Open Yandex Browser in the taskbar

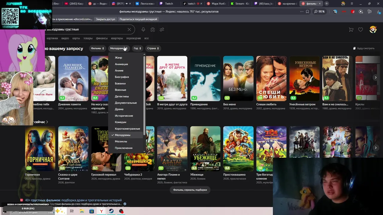pyautogui.click(x=101, y=211)
